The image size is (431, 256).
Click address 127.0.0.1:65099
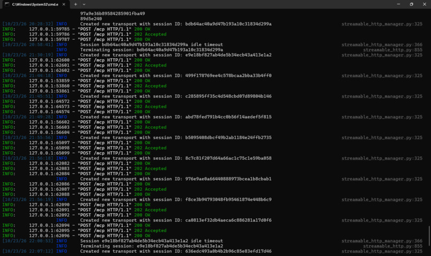[49, 153]
